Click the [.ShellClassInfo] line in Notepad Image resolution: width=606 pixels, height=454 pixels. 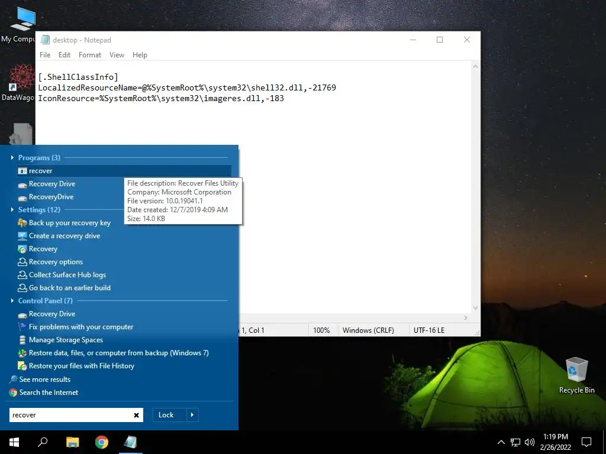[x=78, y=77]
